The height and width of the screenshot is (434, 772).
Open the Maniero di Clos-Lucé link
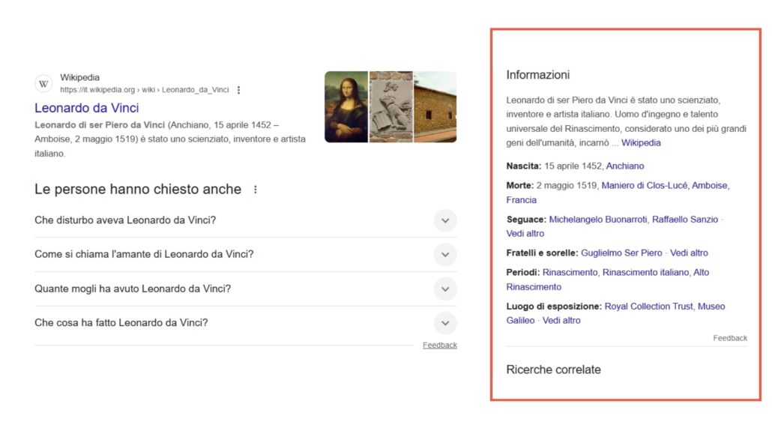pos(644,185)
